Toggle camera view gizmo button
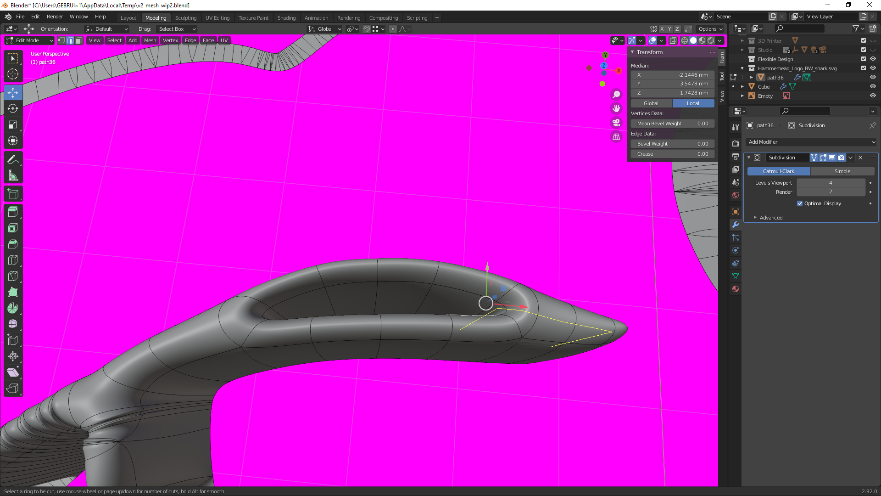881x496 pixels. pos(616,123)
